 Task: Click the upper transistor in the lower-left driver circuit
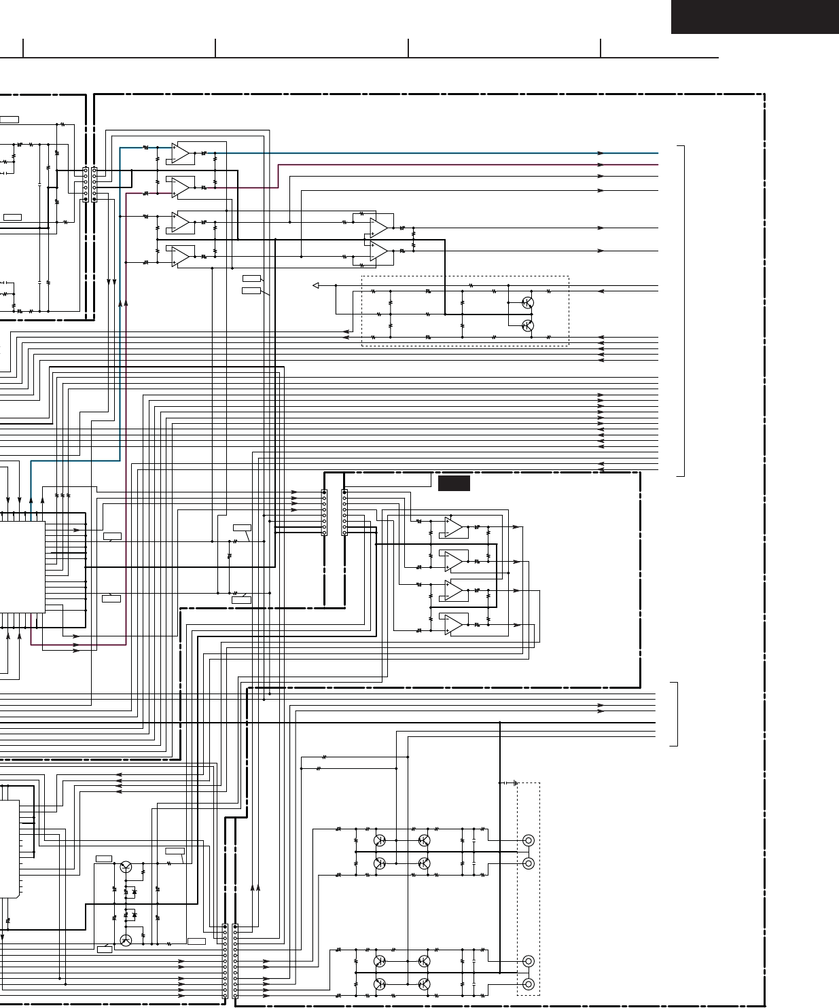click(x=126, y=867)
